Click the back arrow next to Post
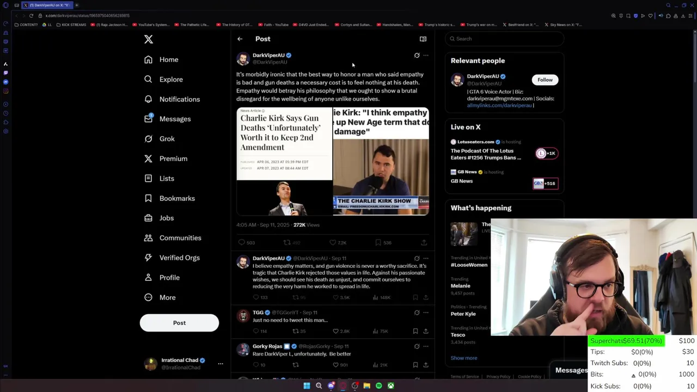 pos(240,39)
